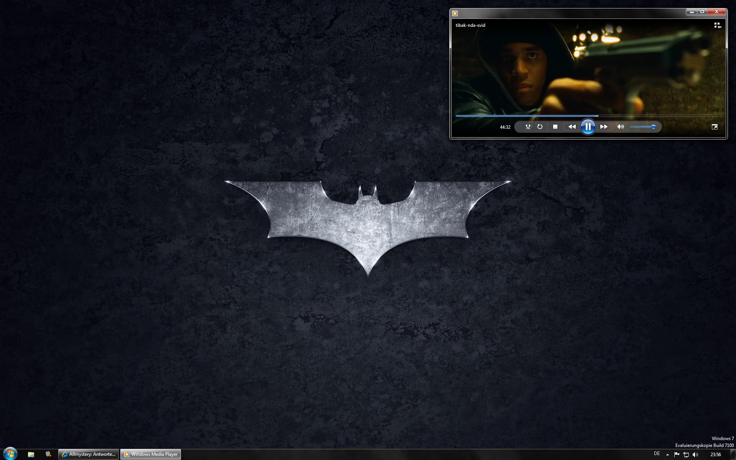Seek along the video progress bar
The image size is (736, 460).
pos(588,115)
